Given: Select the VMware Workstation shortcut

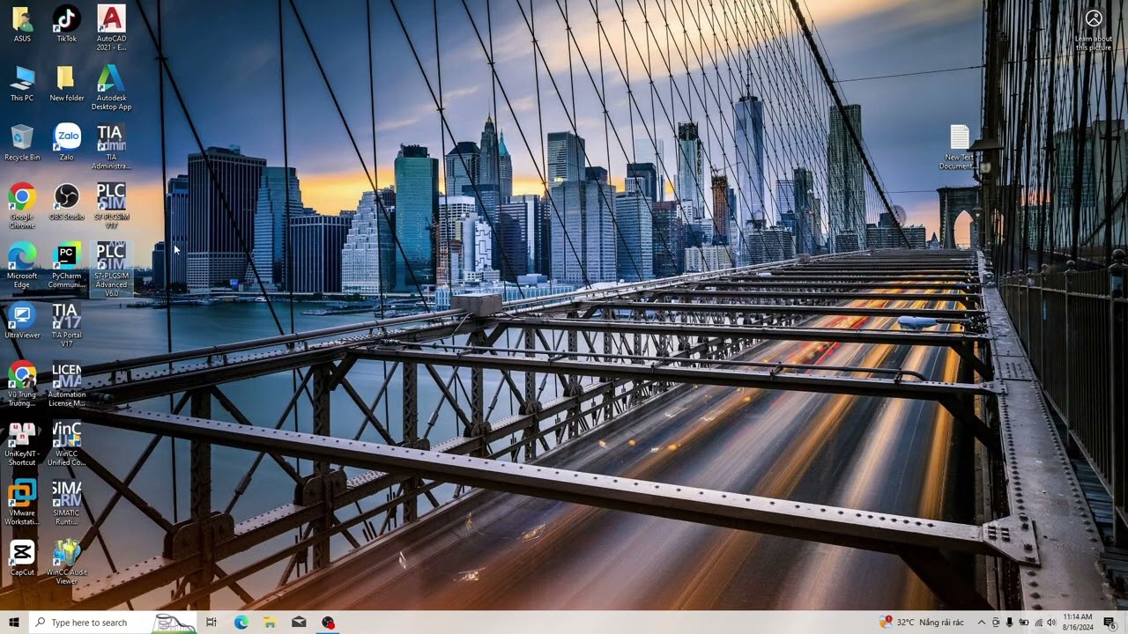Looking at the screenshot, I should tap(22, 502).
